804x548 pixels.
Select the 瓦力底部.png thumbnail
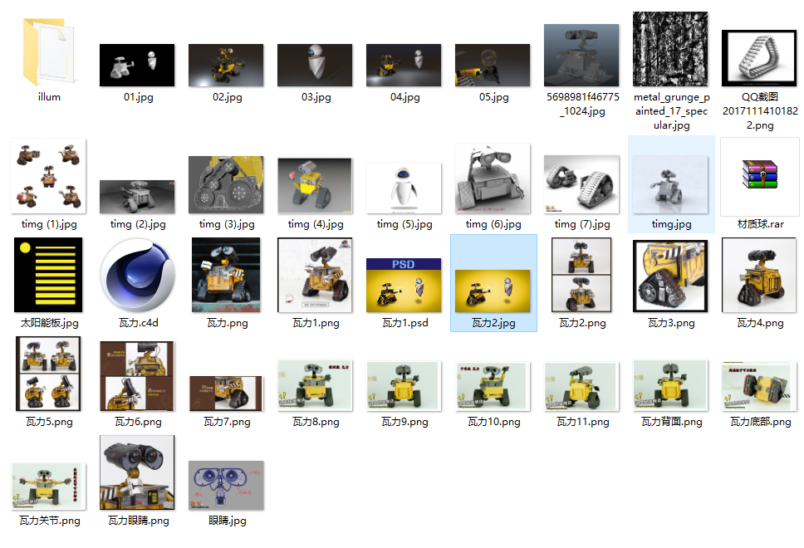[759, 386]
